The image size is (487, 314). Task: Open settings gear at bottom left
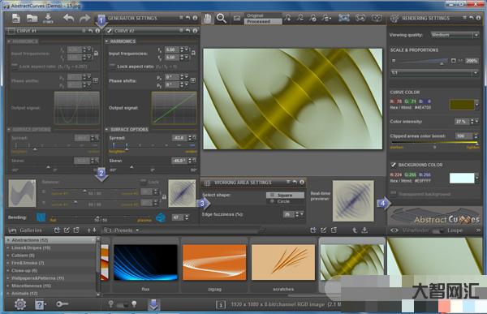point(20,304)
